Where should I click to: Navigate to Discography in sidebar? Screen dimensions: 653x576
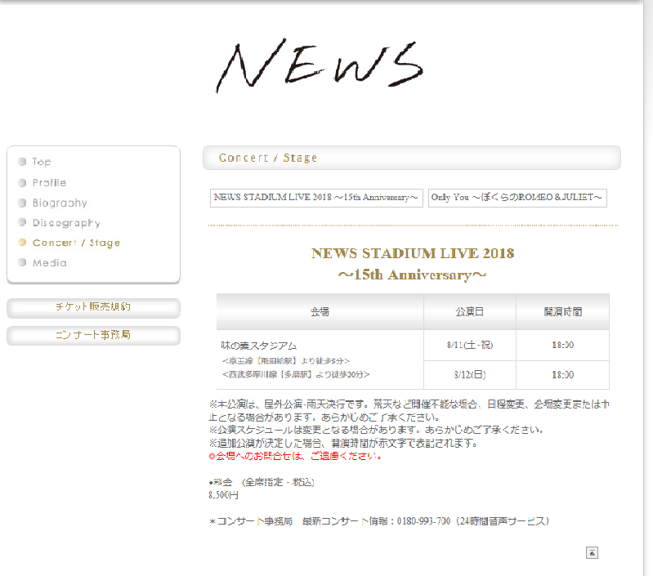66,223
